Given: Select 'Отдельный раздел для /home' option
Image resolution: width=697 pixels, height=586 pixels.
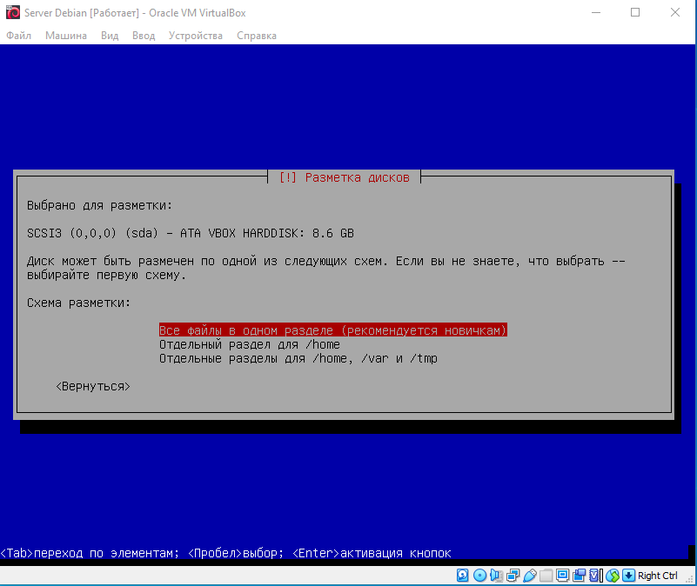Looking at the screenshot, I should (249, 344).
